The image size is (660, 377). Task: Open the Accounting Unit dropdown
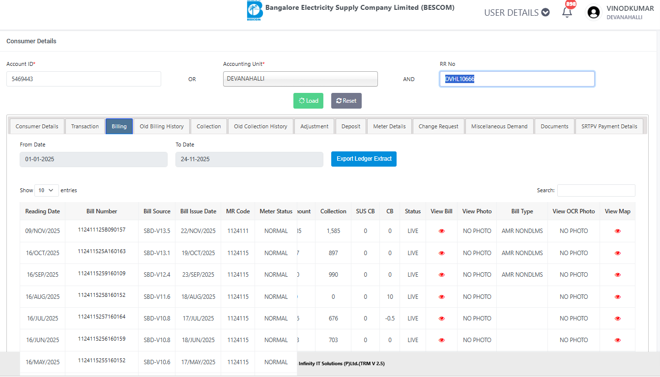coord(300,79)
